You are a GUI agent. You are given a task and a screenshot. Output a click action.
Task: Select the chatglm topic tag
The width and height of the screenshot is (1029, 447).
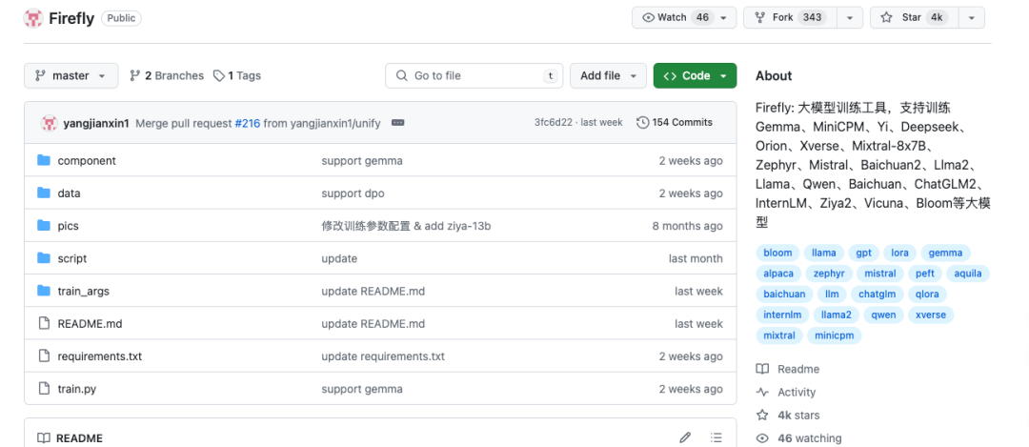(877, 295)
